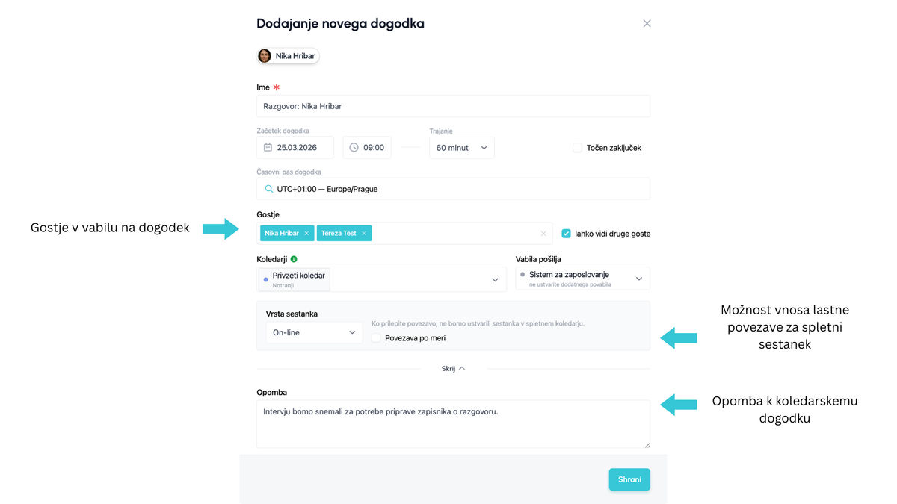Click the calendar icon in start date
This screenshot has height=504, width=897.
click(268, 148)
